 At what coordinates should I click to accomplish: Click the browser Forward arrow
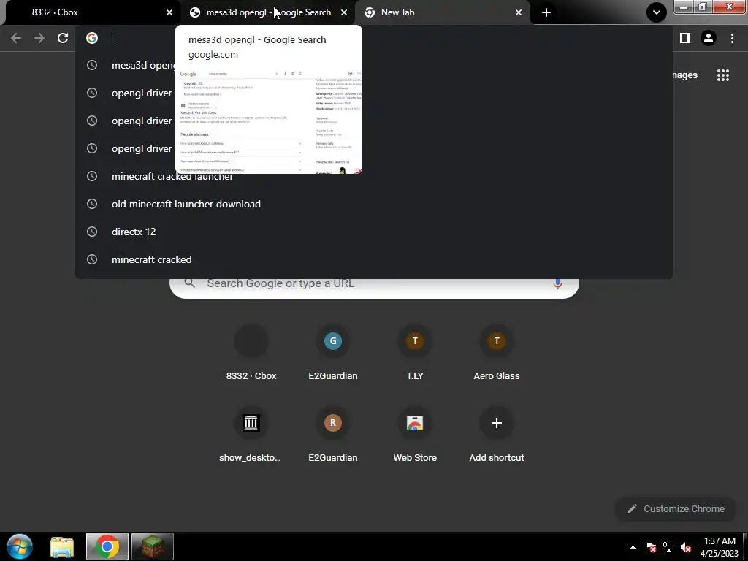(39, 38)
